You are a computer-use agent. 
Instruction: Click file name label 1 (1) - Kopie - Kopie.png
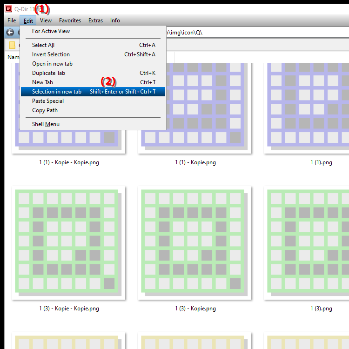[69, 162]
